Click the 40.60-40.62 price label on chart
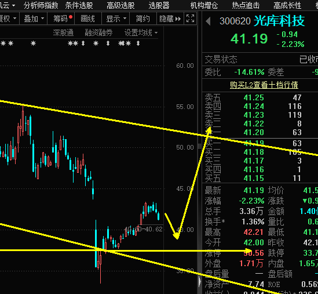The width and height of the screenshot is (318, 294). [144, 230]
